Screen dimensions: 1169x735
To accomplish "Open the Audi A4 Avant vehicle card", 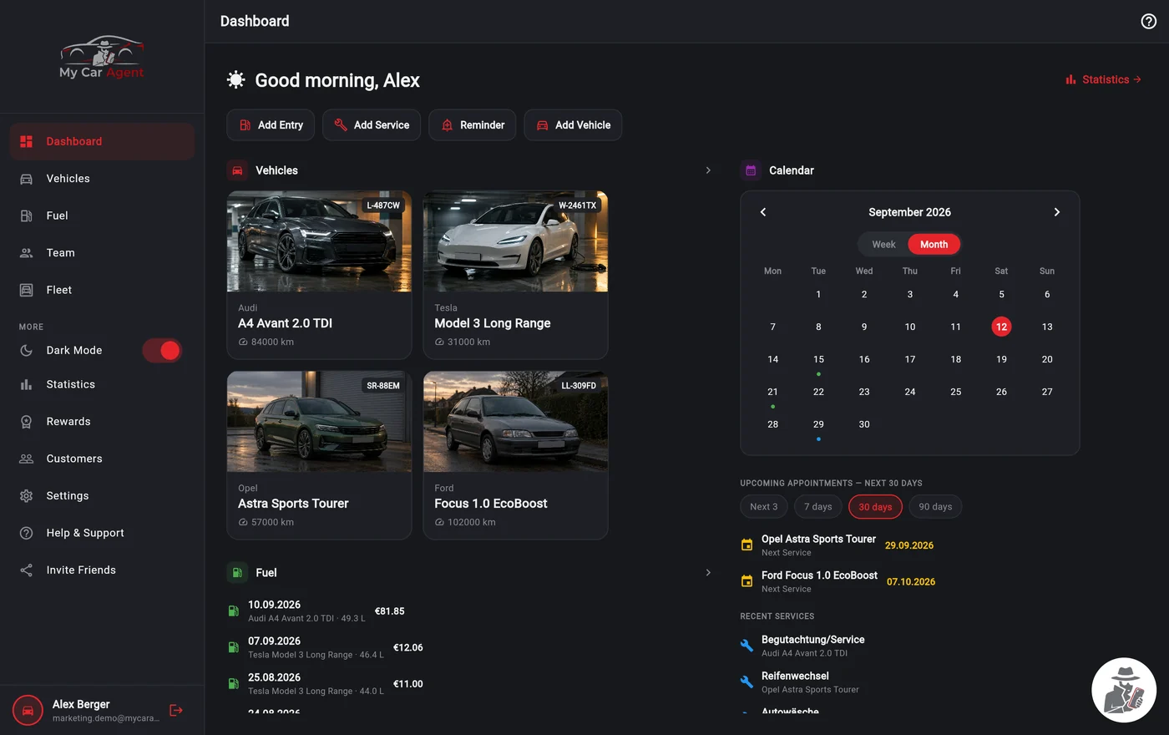I will point(319,276).
